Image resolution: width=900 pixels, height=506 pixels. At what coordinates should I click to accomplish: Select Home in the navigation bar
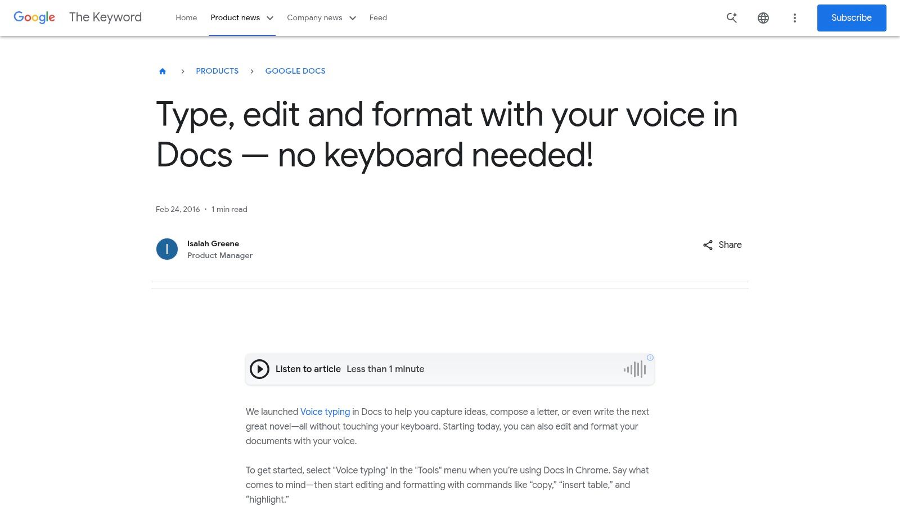pyautogui.click(x=186, y=17)
